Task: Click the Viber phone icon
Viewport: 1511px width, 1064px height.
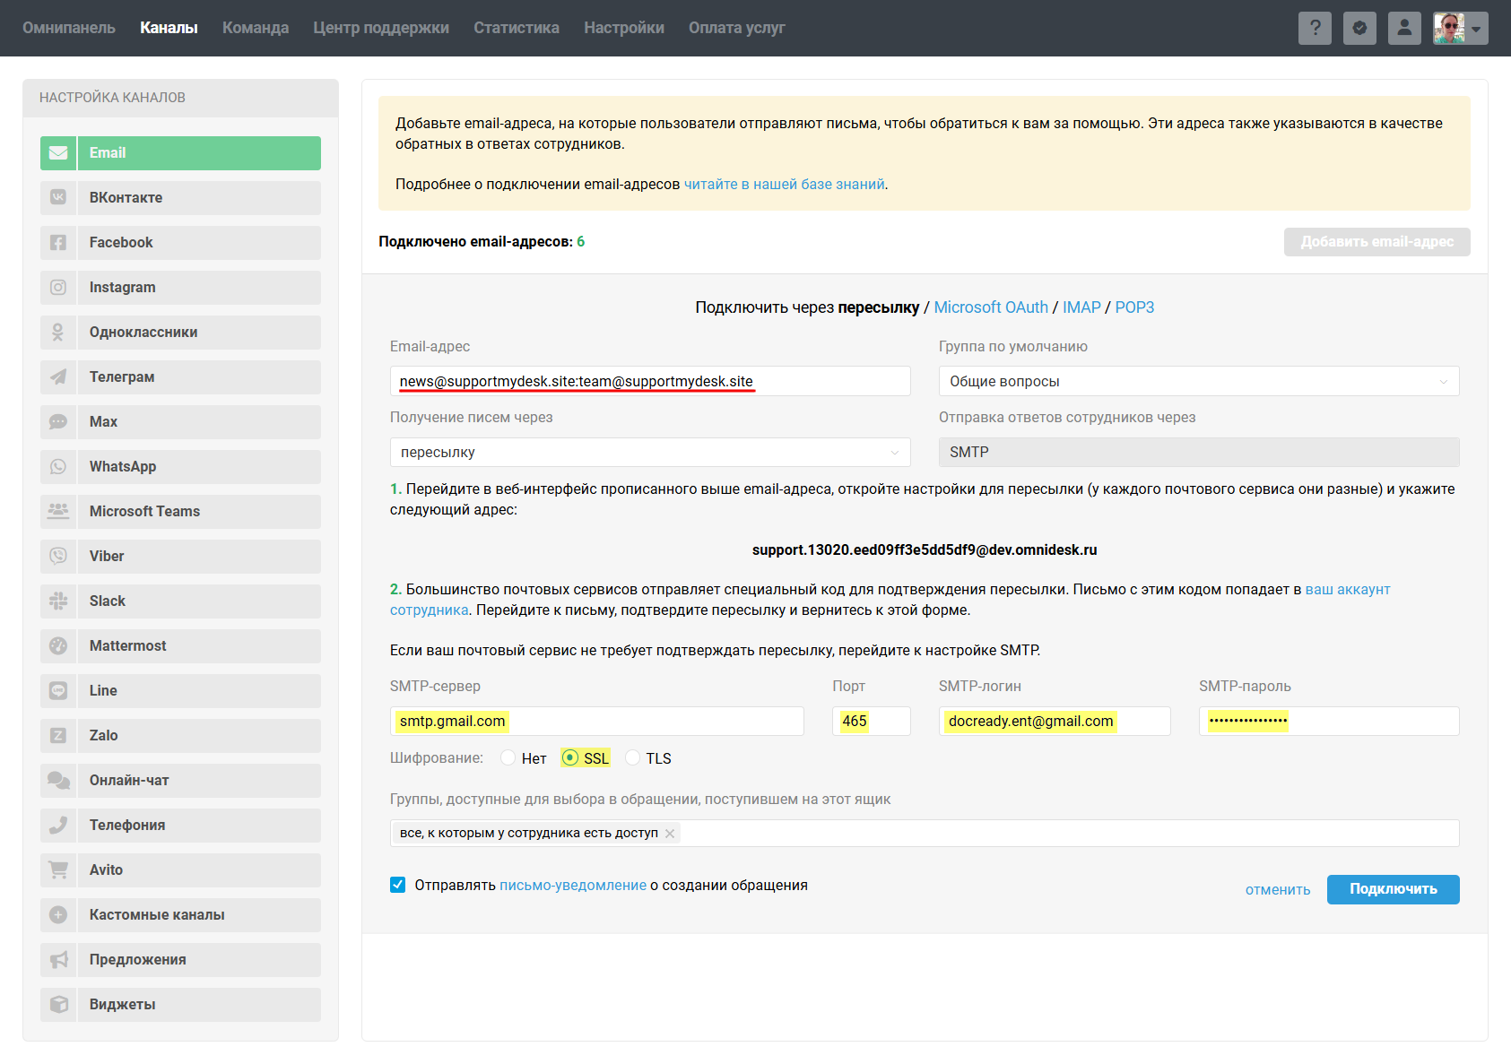Action: click(x=58, y=557)
